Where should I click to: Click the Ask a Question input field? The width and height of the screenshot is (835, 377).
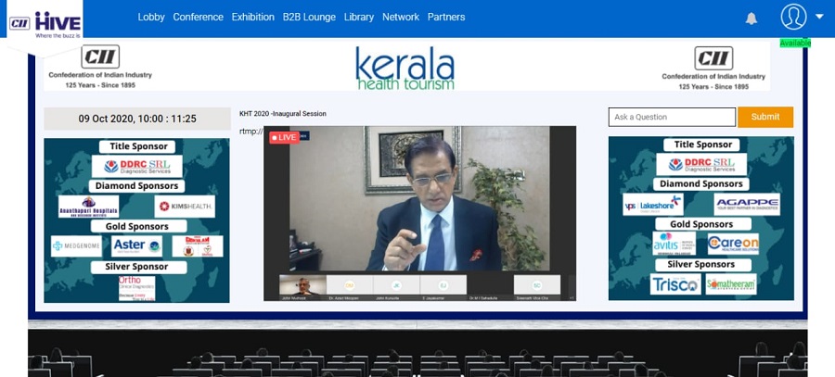tap(672, 117)
